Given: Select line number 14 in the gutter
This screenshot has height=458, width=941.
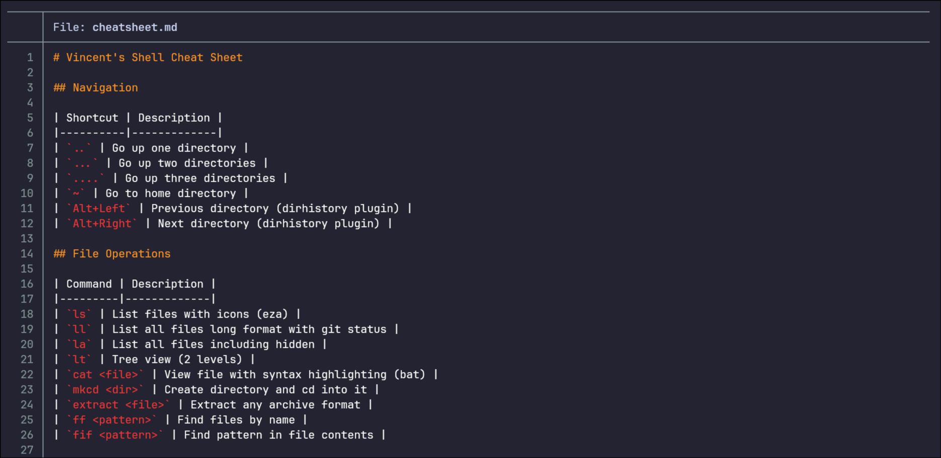Looking at the screenshot, I should click(27, 254).
